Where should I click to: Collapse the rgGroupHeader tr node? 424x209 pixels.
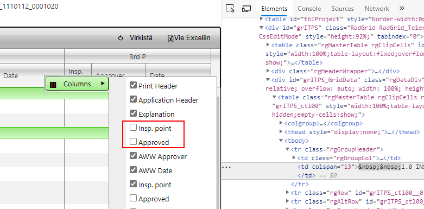pos(288,149)
